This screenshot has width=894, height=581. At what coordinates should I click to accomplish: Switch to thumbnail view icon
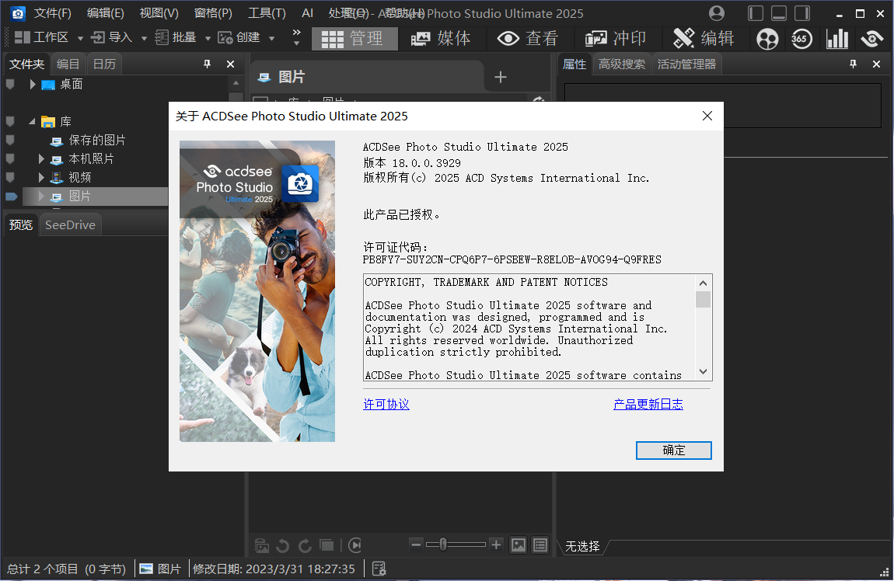coord(519,546)
